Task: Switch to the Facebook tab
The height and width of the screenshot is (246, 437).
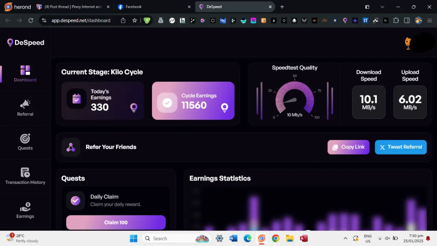Action: click(153, 7)
